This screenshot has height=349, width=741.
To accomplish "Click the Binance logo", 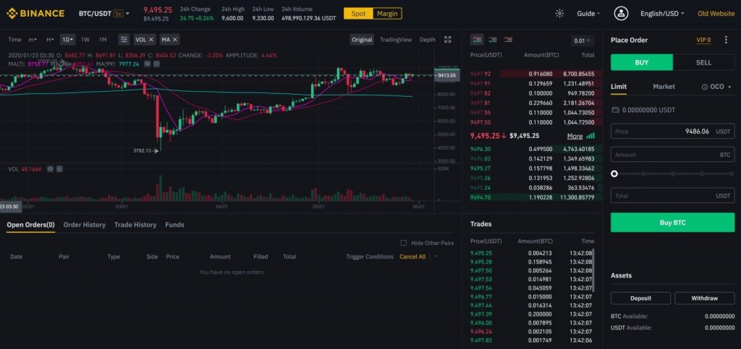I will (x=35, y=13).
